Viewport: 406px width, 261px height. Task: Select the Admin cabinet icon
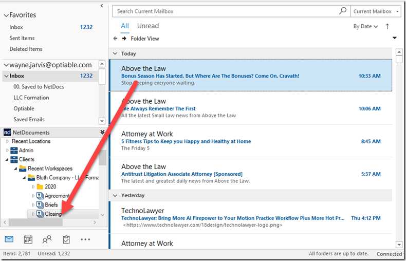point(14,151)
